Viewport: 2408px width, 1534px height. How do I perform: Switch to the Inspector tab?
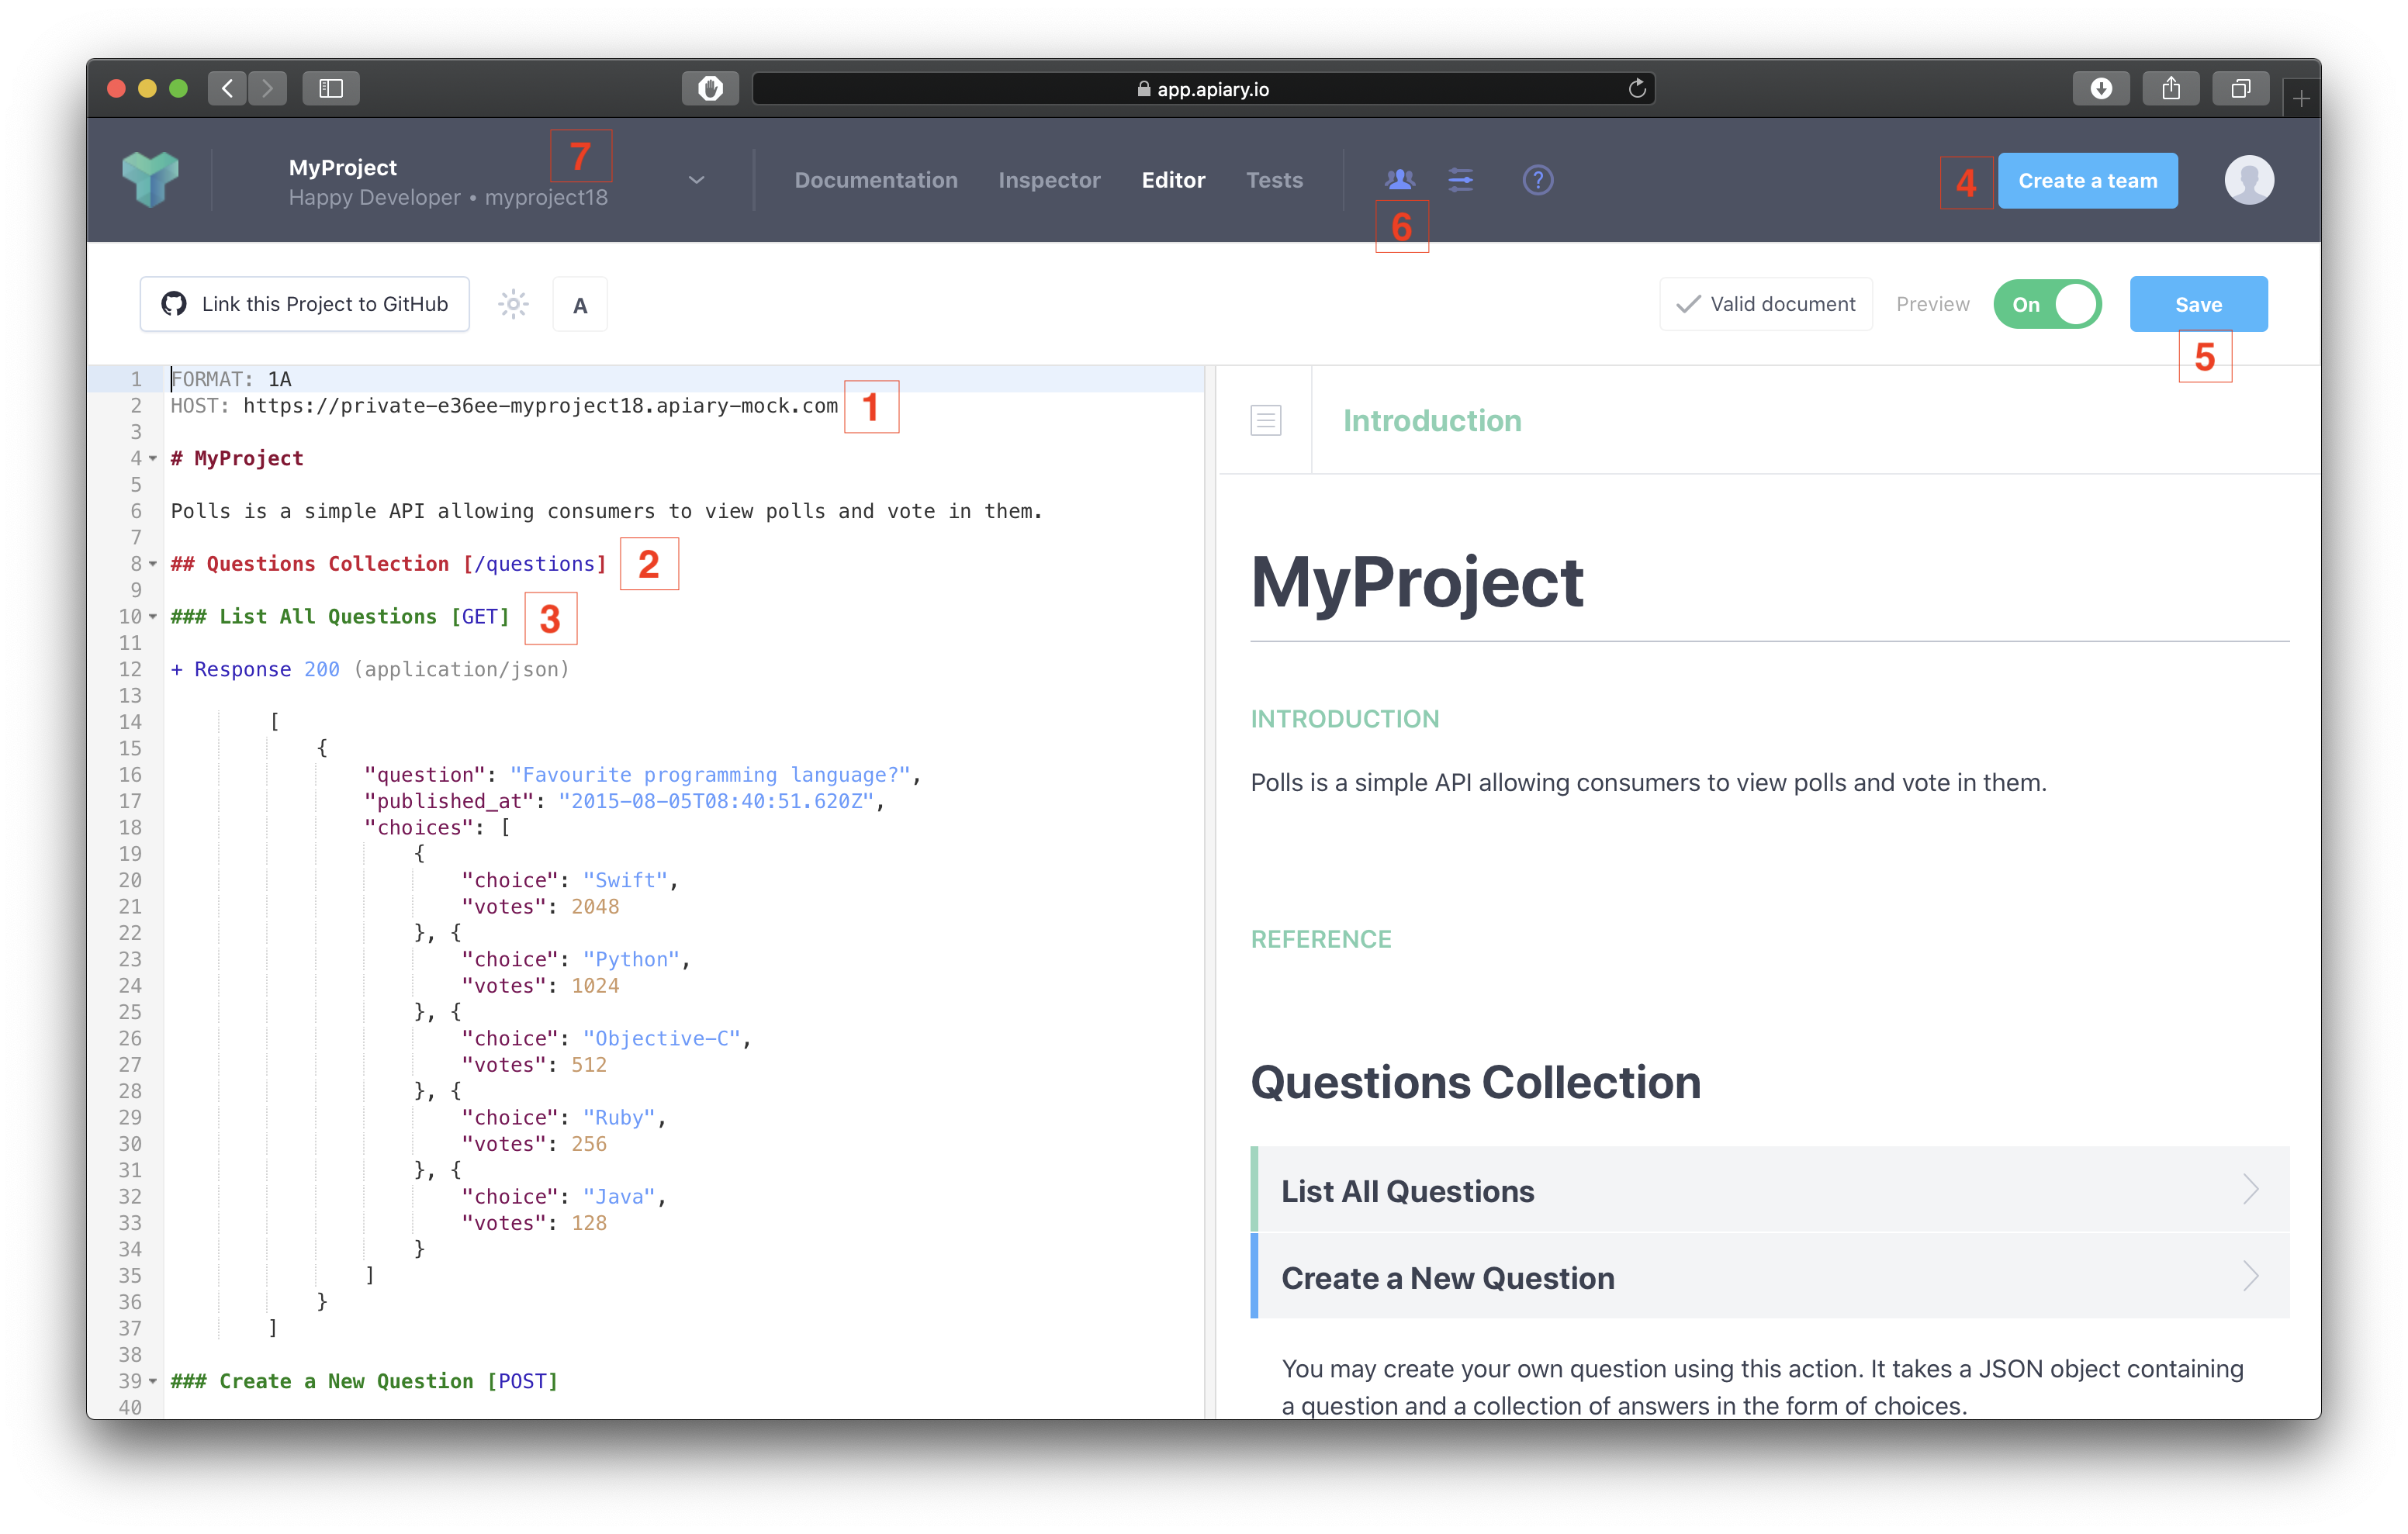pyautogui.click(x=1049, y=180)
